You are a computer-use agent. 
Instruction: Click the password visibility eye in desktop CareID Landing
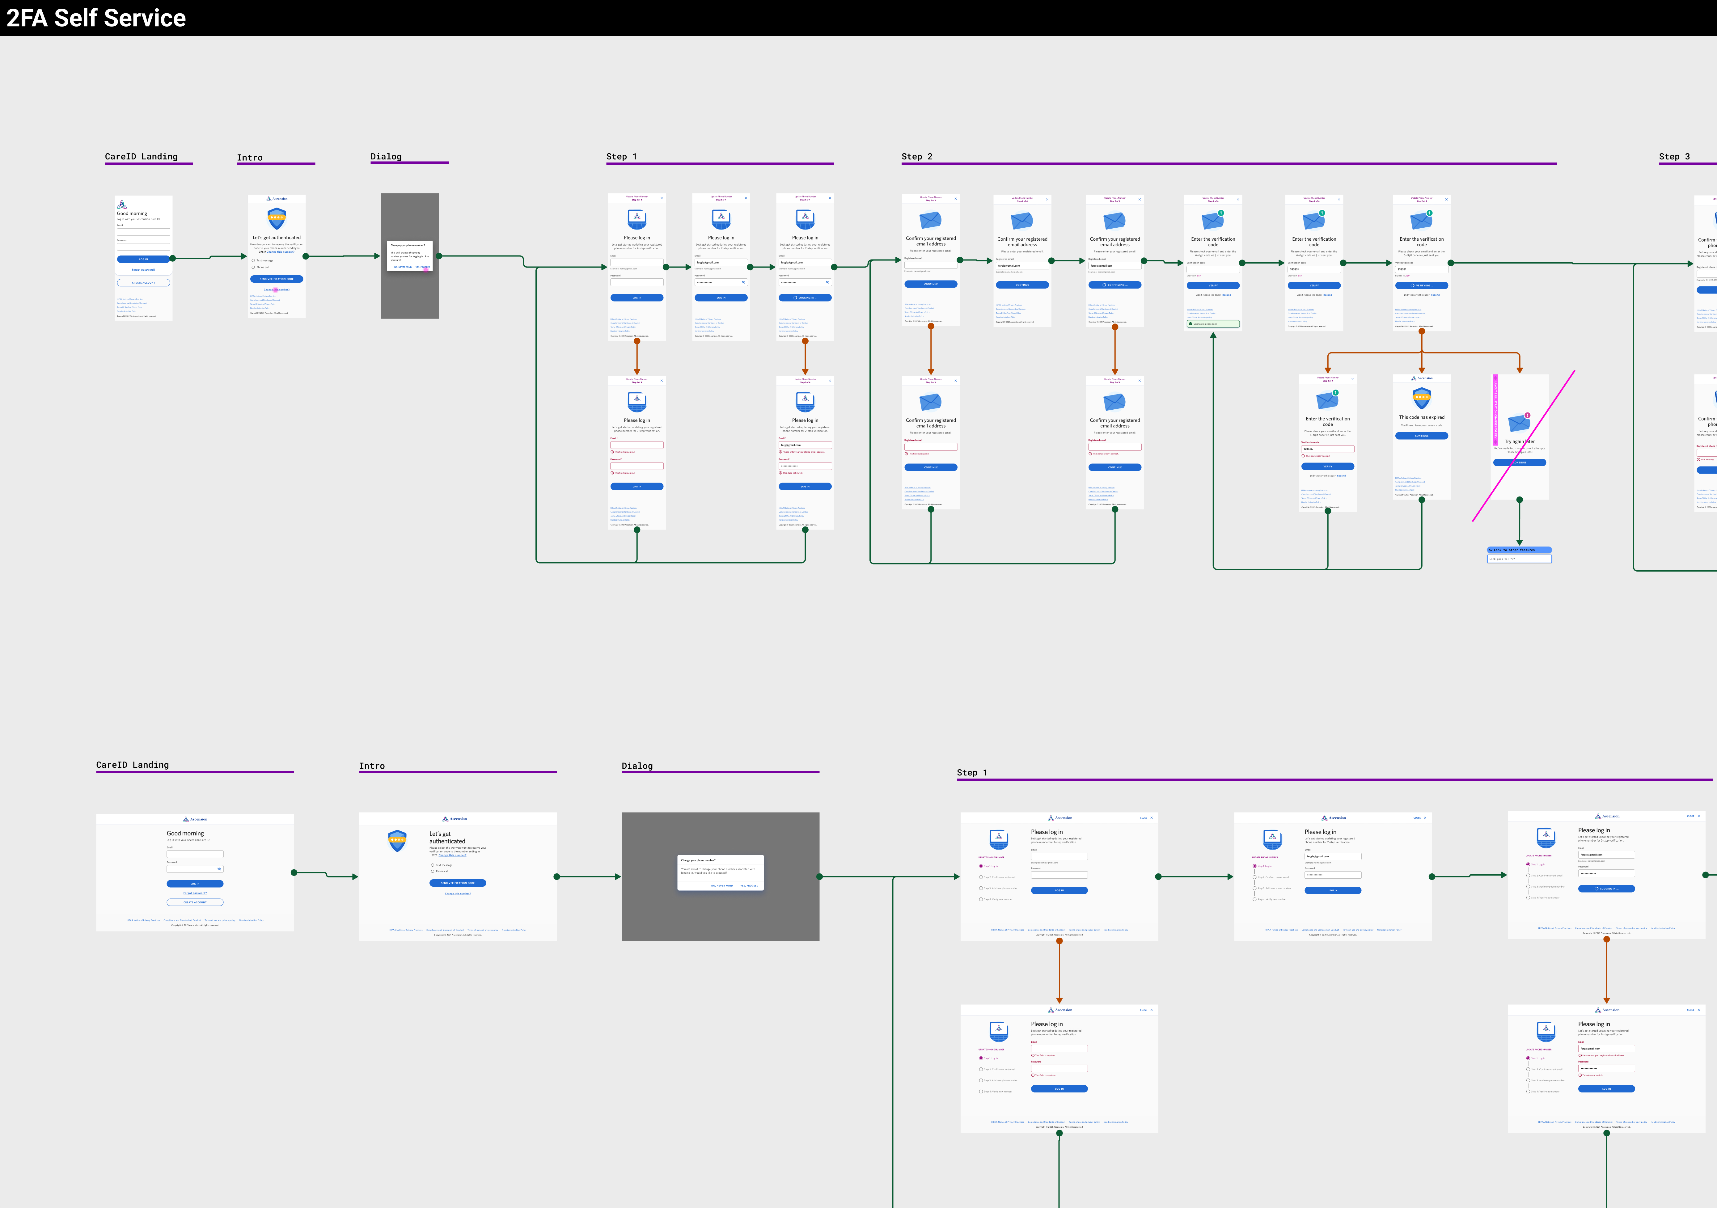click(219, 869)
